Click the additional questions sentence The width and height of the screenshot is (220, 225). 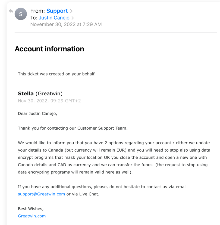pos(102,187)
